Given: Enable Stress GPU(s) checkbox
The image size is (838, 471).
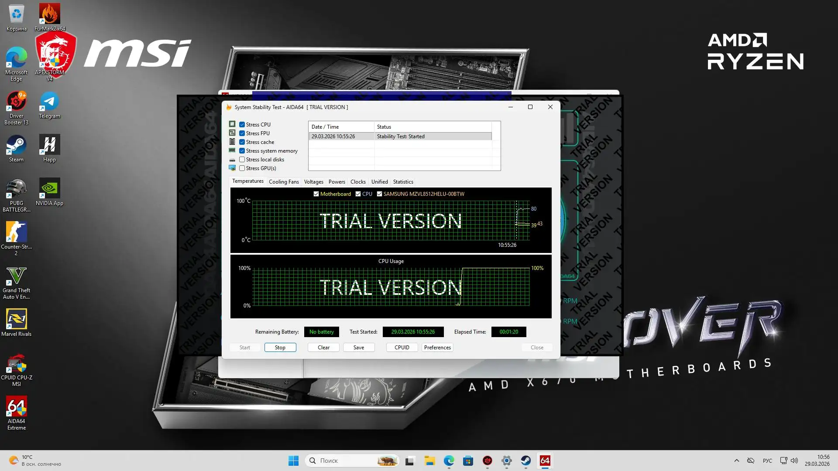Looking at the screenshot, I should pos(242,168).
